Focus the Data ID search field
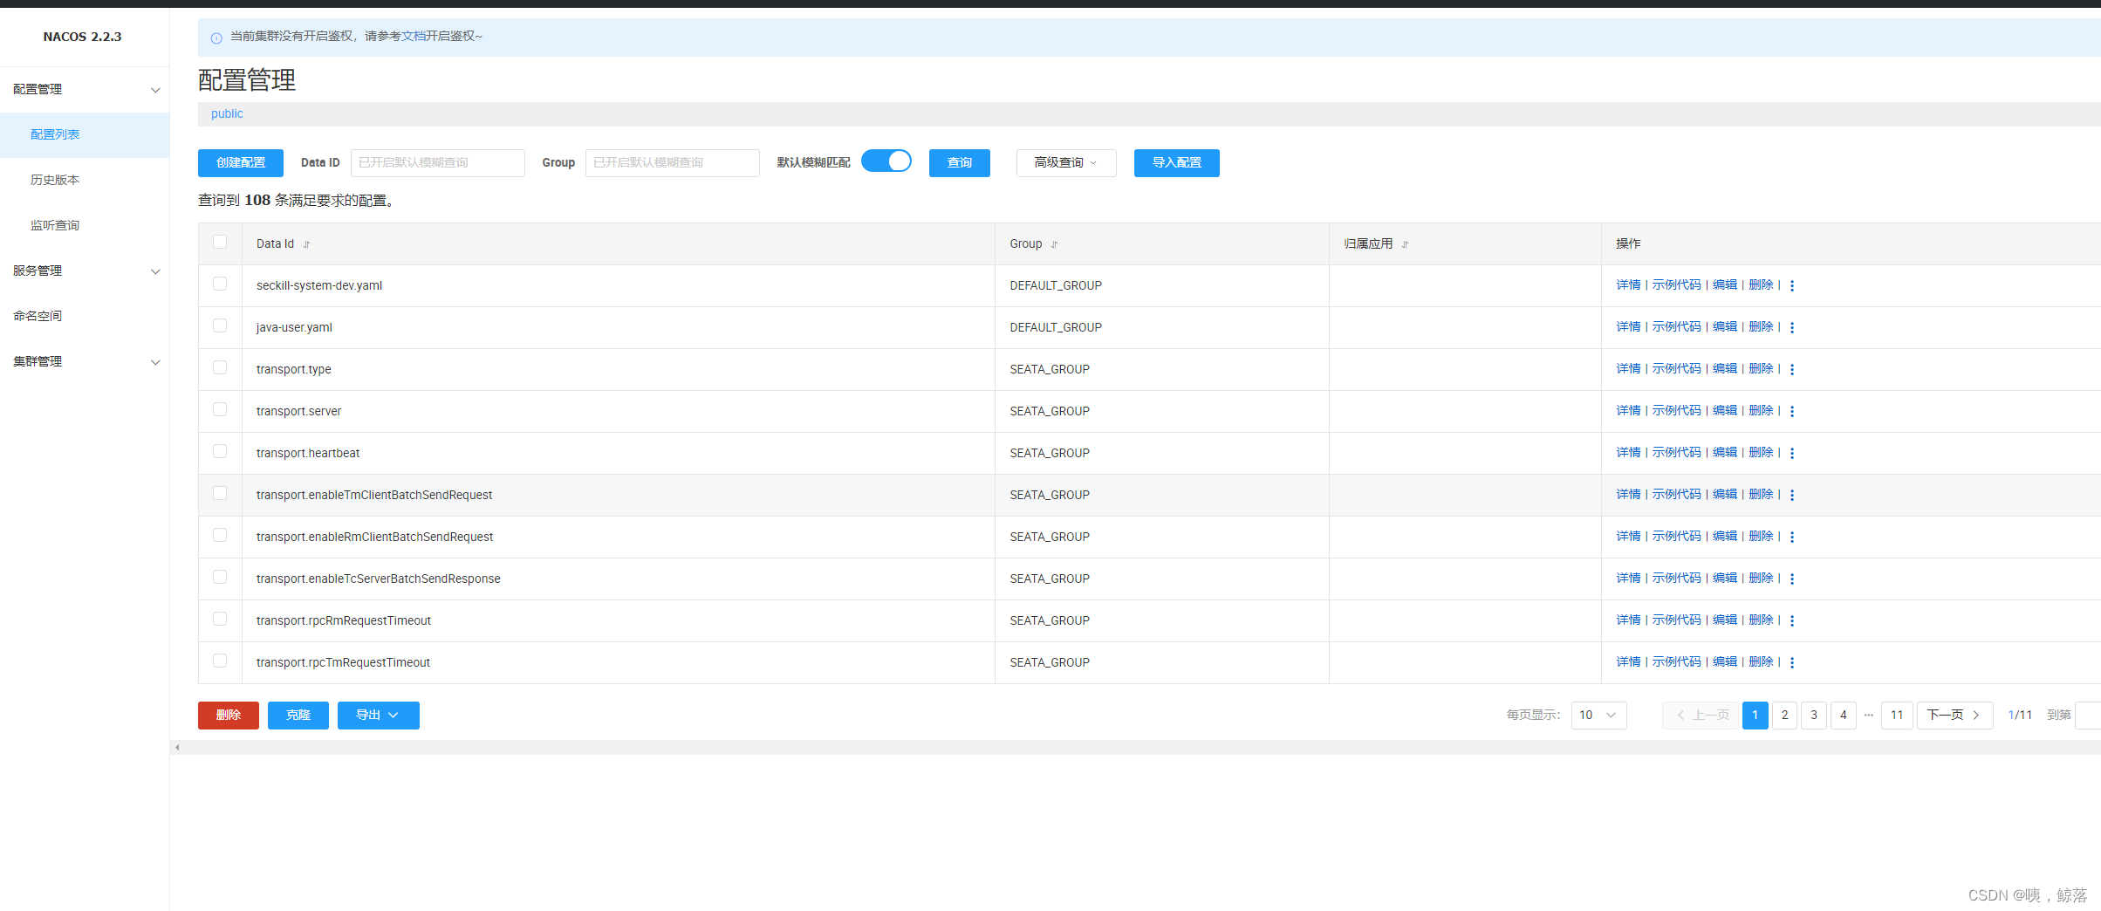This screenshot has height=911, width=2101. point(438,162)
